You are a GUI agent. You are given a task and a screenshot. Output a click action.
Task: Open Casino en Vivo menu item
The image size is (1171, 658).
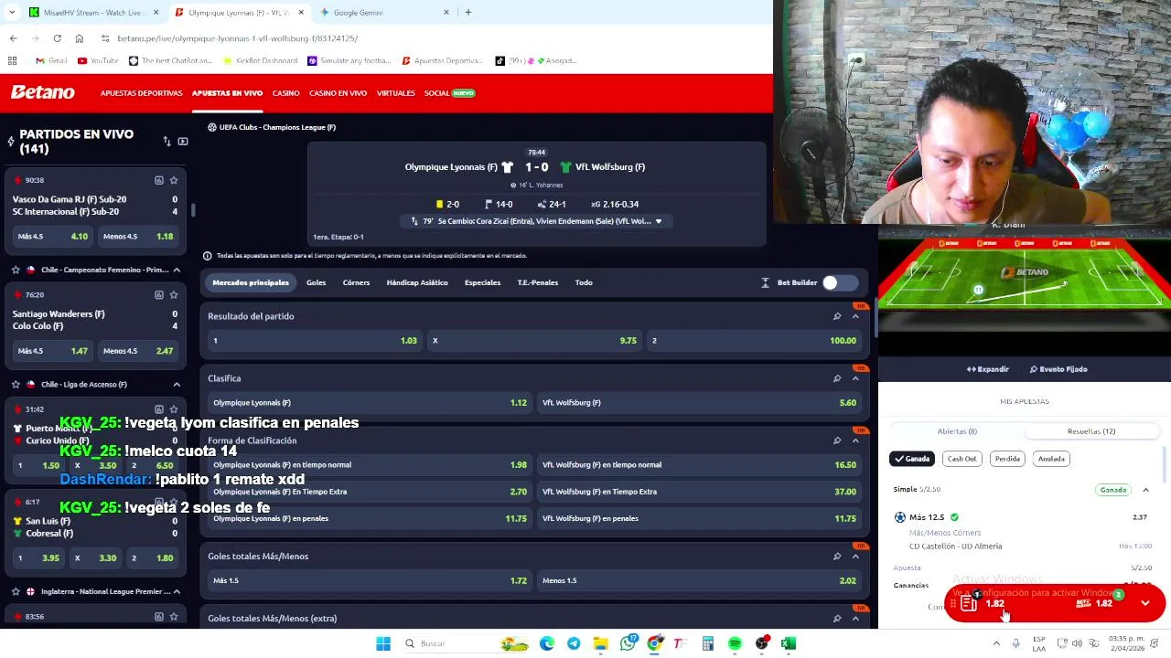[x=338, y=93]
